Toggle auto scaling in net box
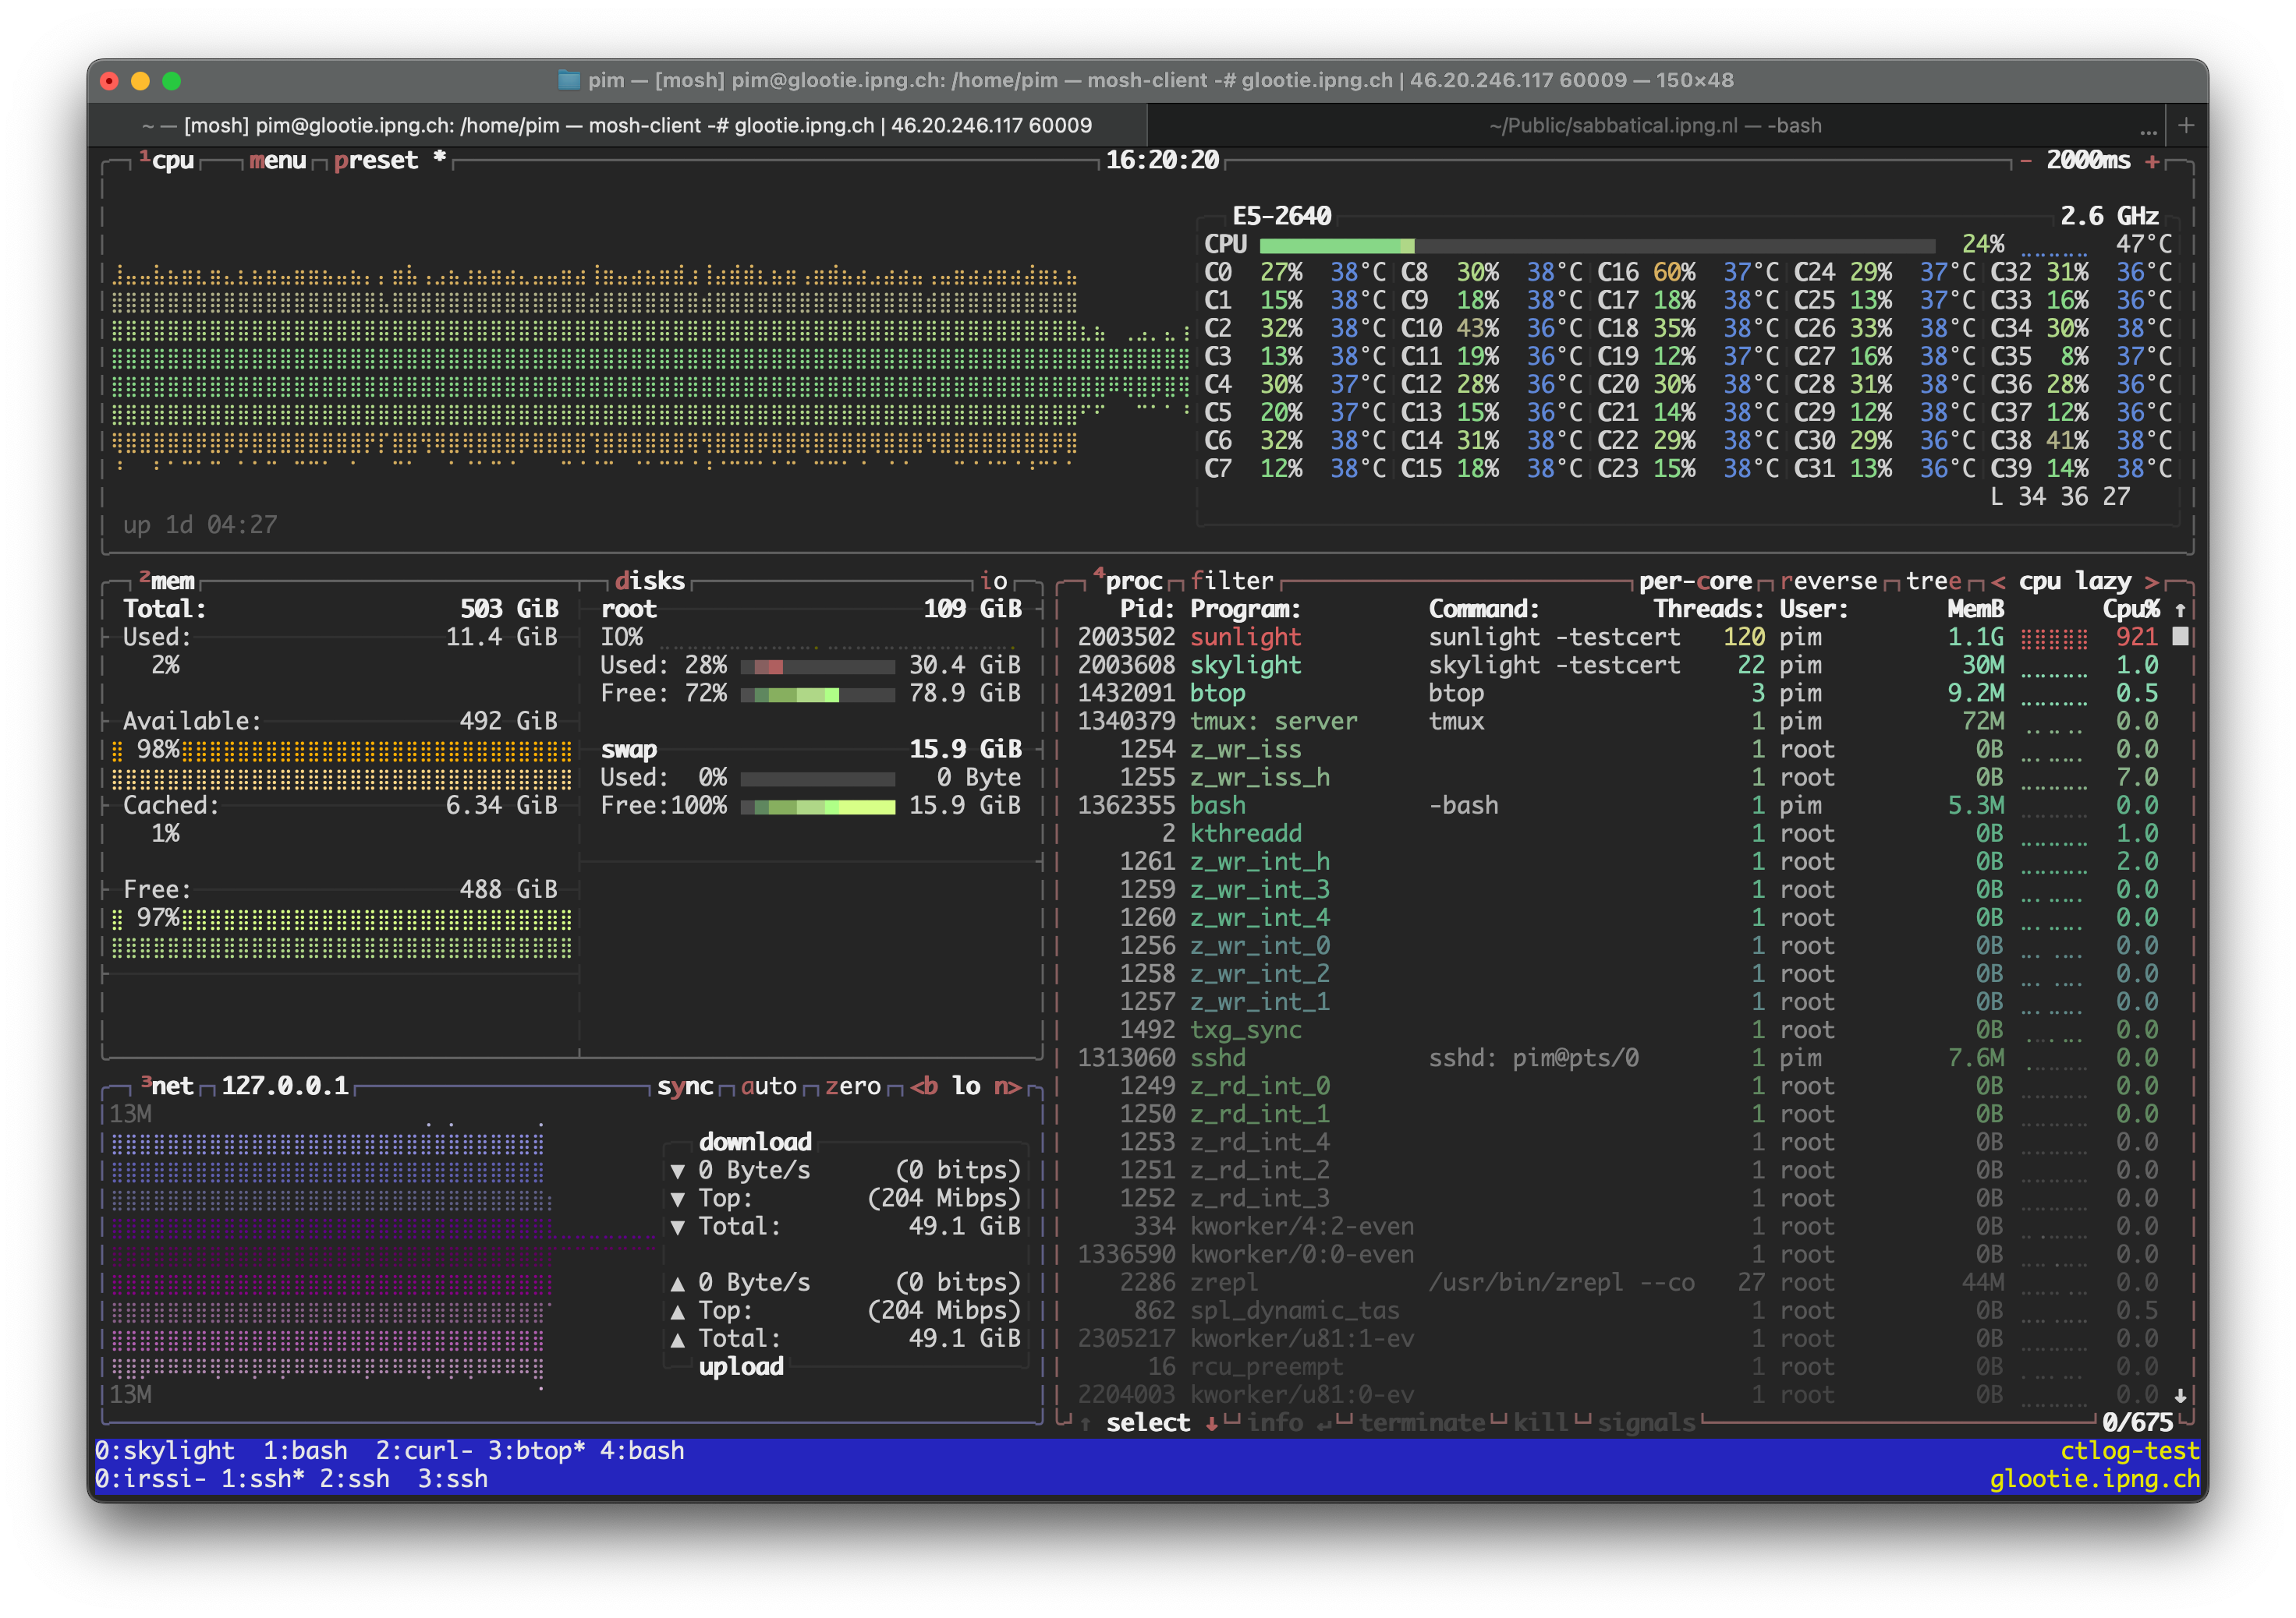2296x1618 pixels. point(768,1086)
